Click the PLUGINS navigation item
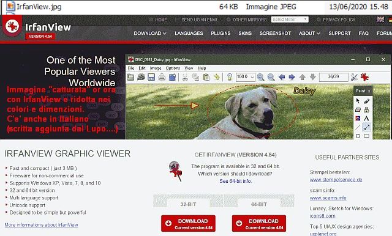Screen dimensions: 392x236 pos(221,33)
